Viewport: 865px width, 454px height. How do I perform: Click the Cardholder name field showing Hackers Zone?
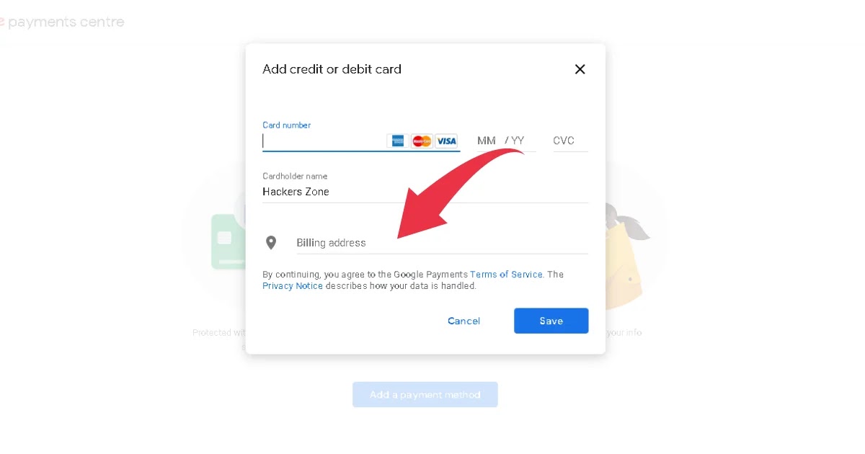[425, 192]
